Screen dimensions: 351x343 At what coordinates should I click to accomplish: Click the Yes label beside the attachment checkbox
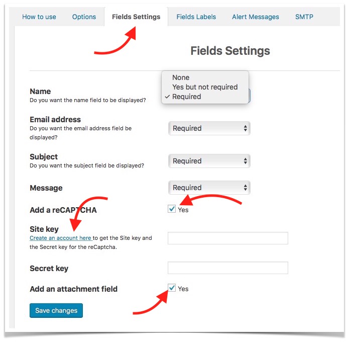pyautogui.click(x=183, y=289)
